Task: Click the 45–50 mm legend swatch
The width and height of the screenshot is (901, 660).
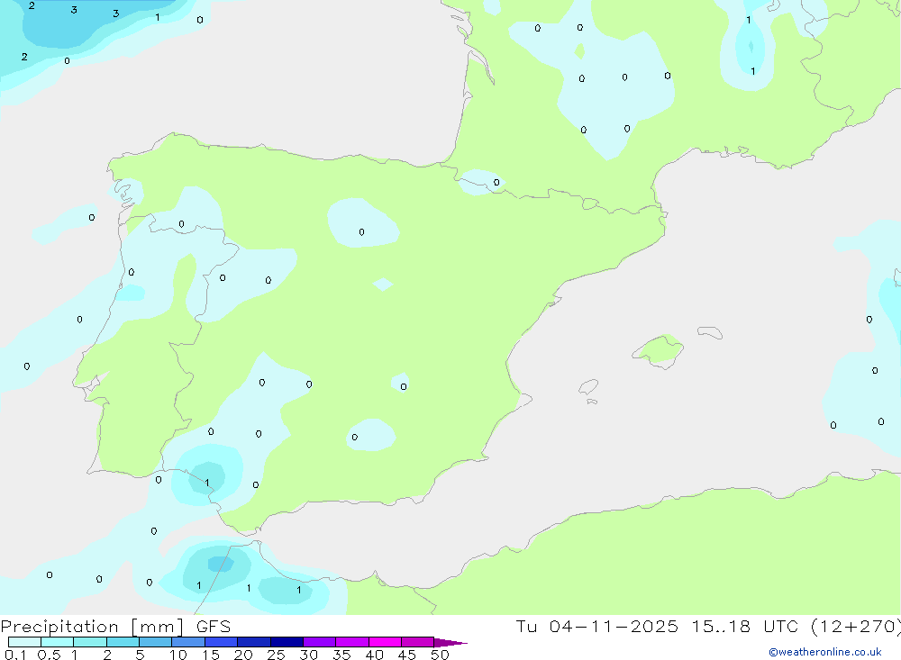Action: (x=417, y=642)
